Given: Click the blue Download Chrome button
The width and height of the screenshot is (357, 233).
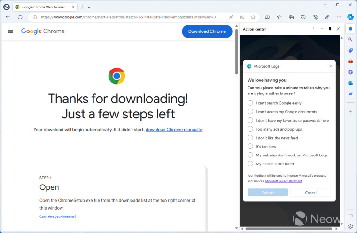Looking at the screenshot, I should click(207, 31).
